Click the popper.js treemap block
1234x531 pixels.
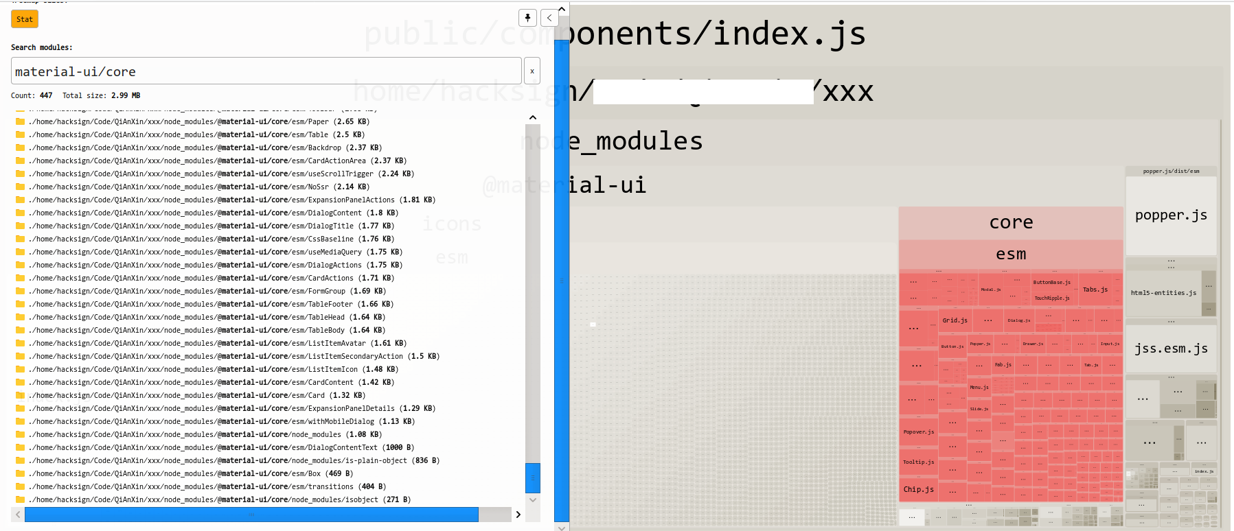click(1171, 215)
